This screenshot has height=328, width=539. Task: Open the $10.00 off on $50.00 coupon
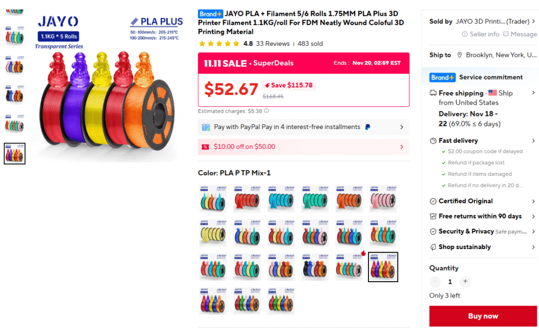[x=304, y=147]
